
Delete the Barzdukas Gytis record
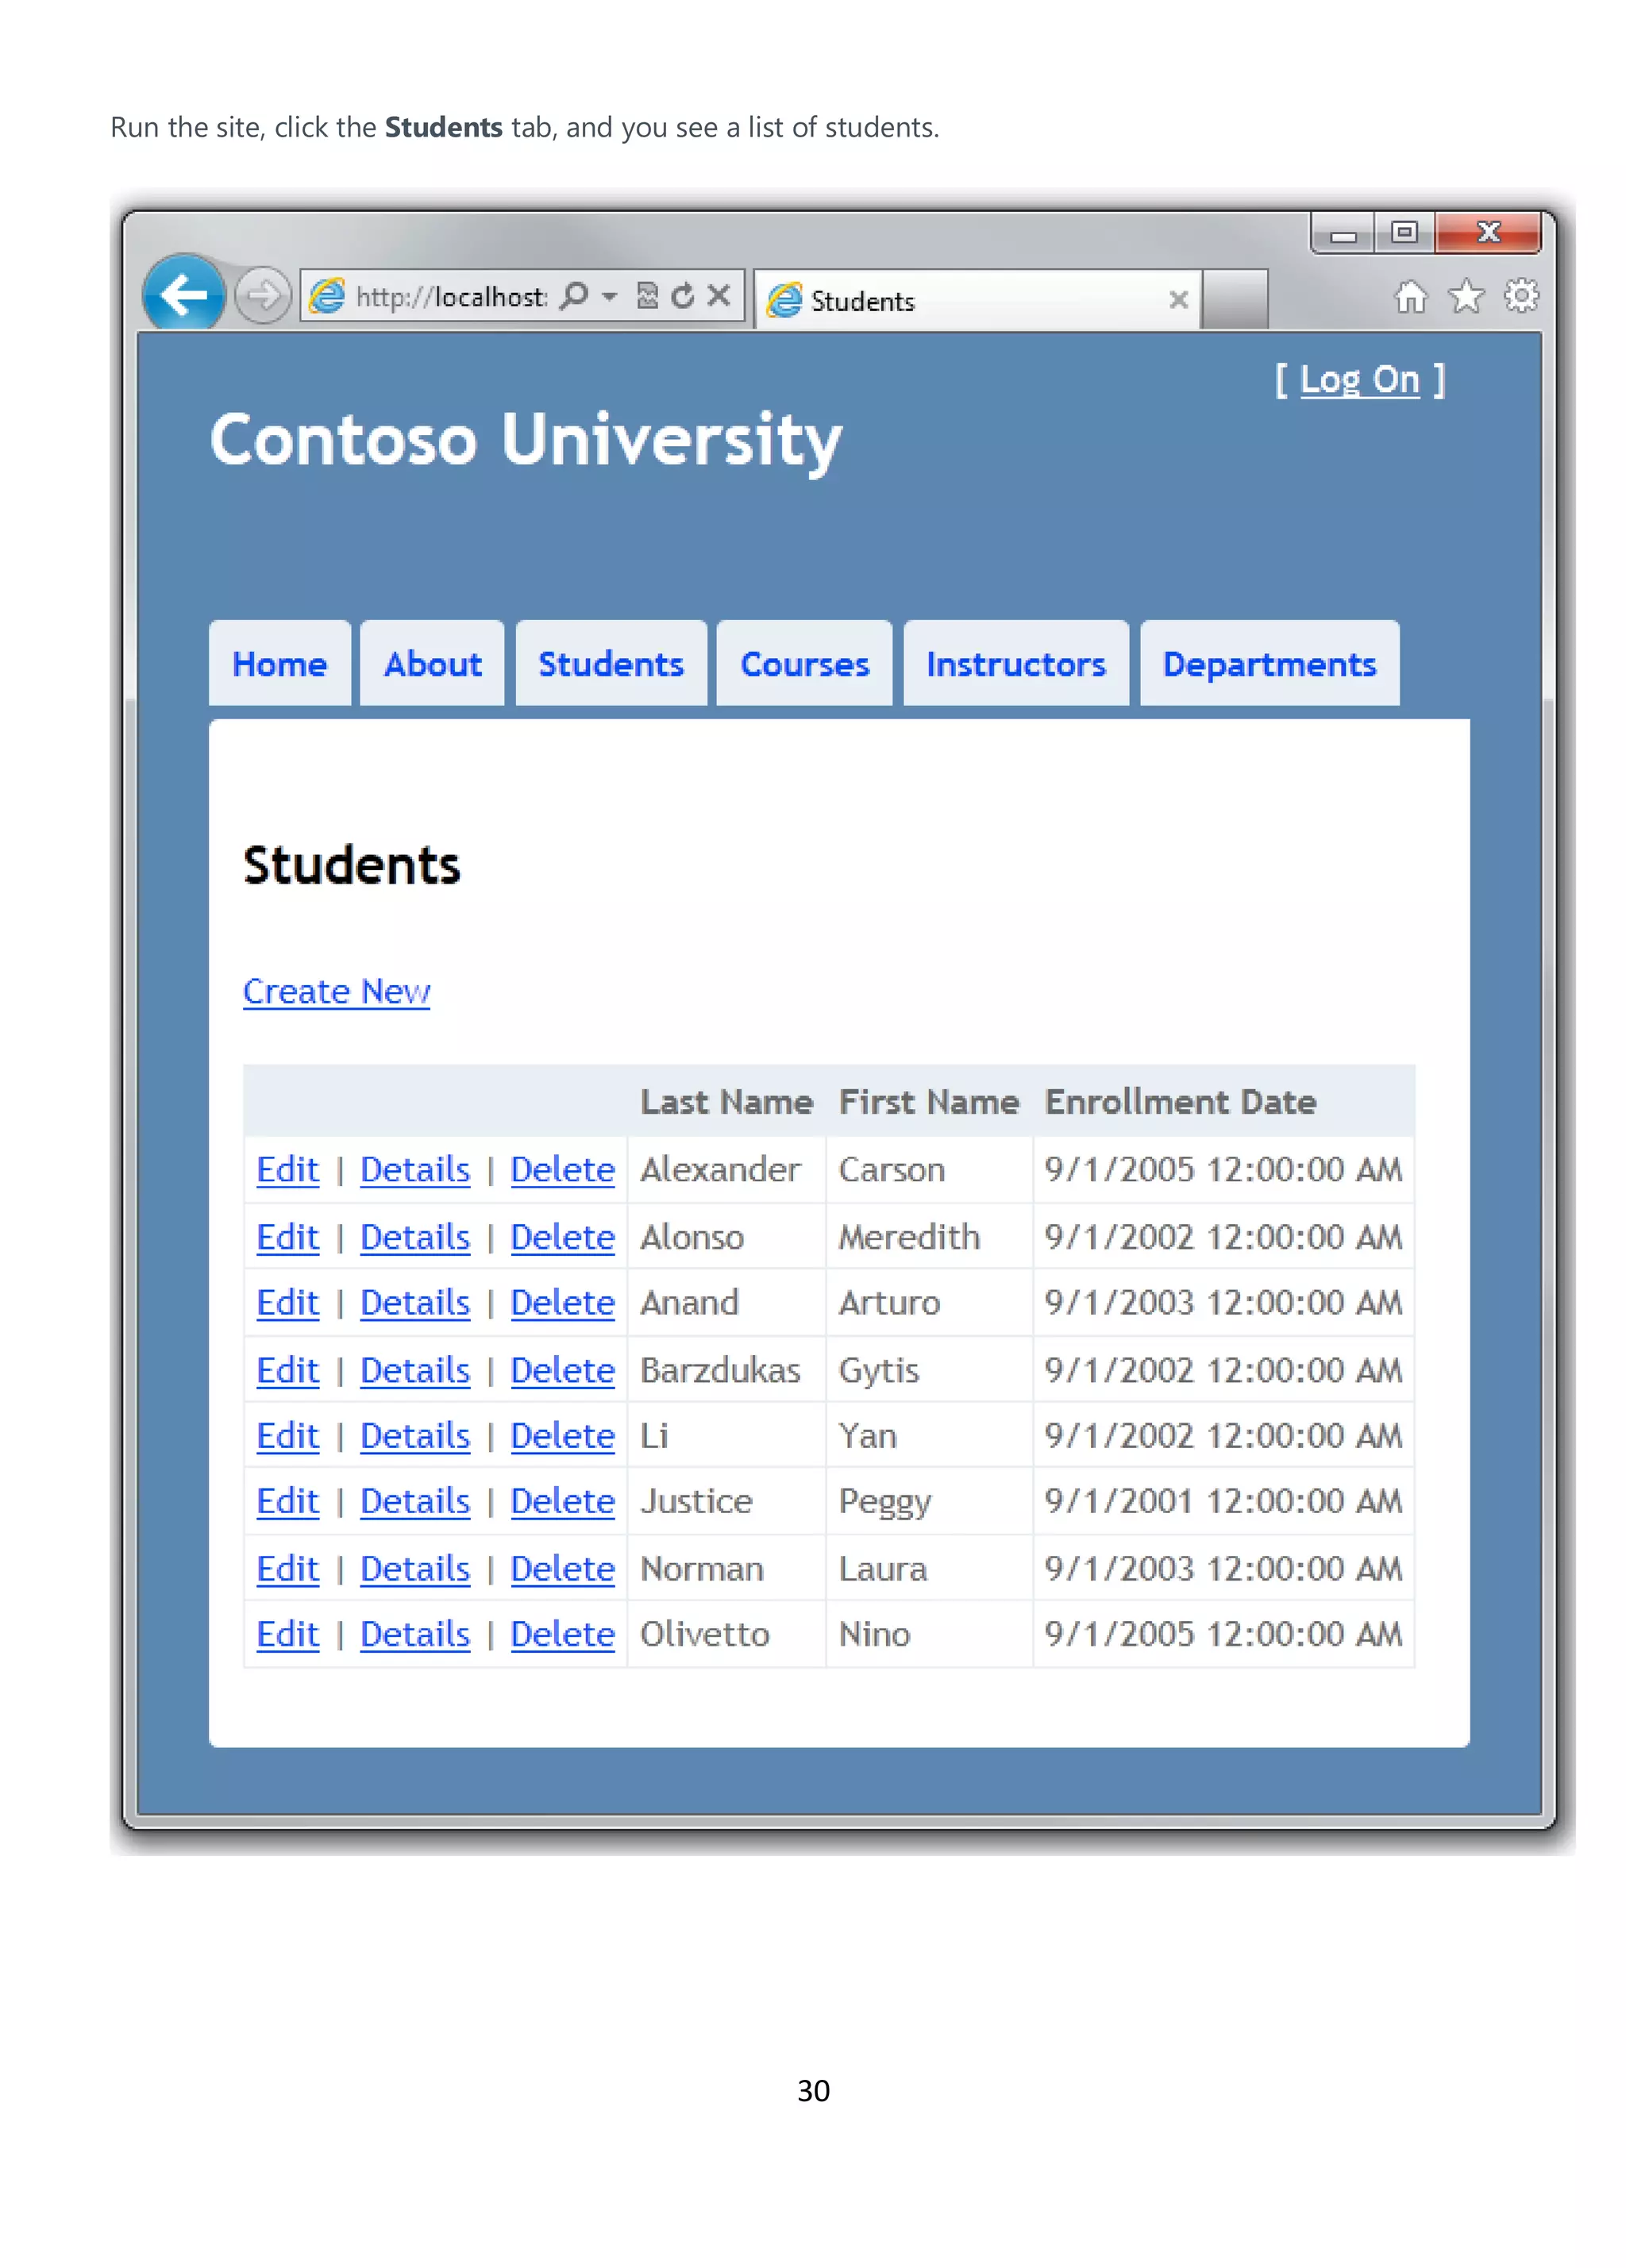tap(562, 1370)
